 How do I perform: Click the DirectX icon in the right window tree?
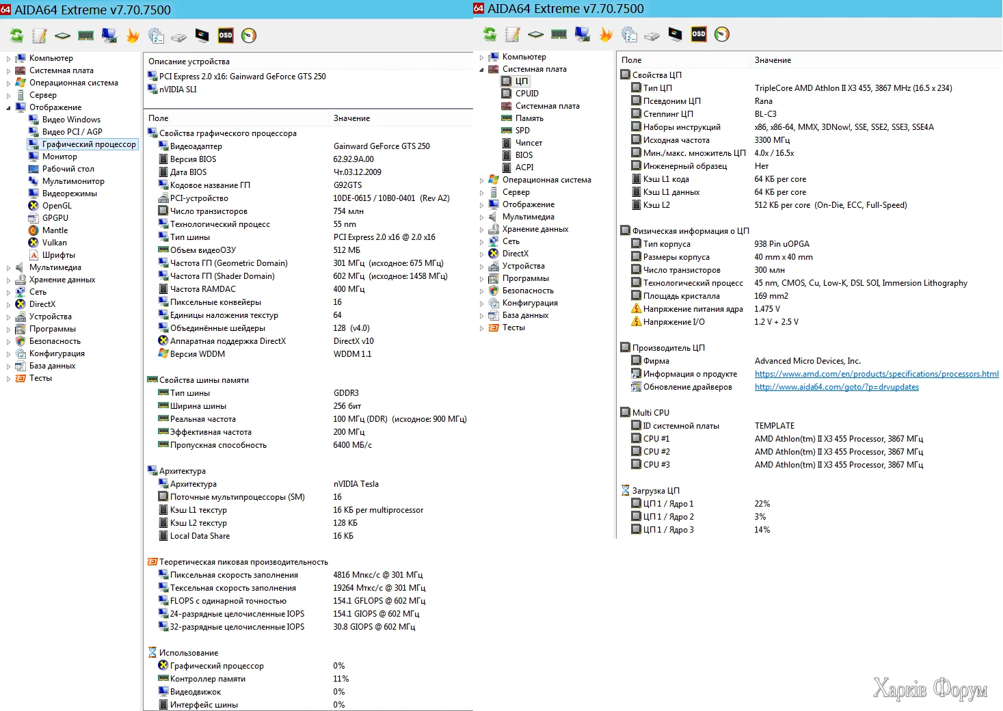click(x=494, y=254)
